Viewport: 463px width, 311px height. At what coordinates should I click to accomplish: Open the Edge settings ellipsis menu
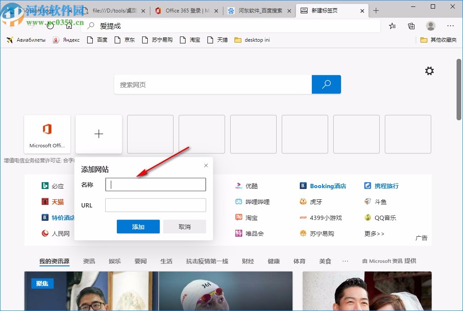tap(450, 26)
